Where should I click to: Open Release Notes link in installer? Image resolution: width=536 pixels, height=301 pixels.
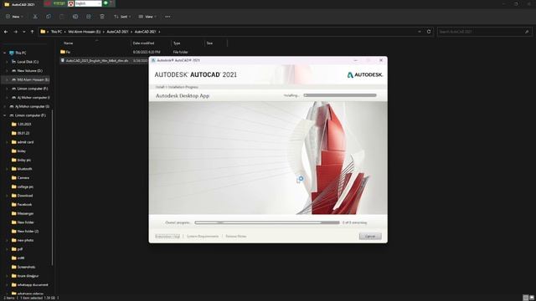236,236
